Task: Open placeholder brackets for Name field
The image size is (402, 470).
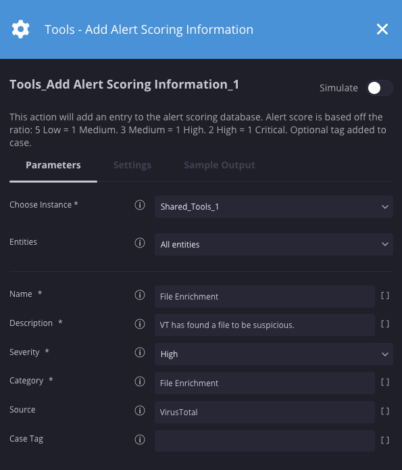Action: click(385, 296)
